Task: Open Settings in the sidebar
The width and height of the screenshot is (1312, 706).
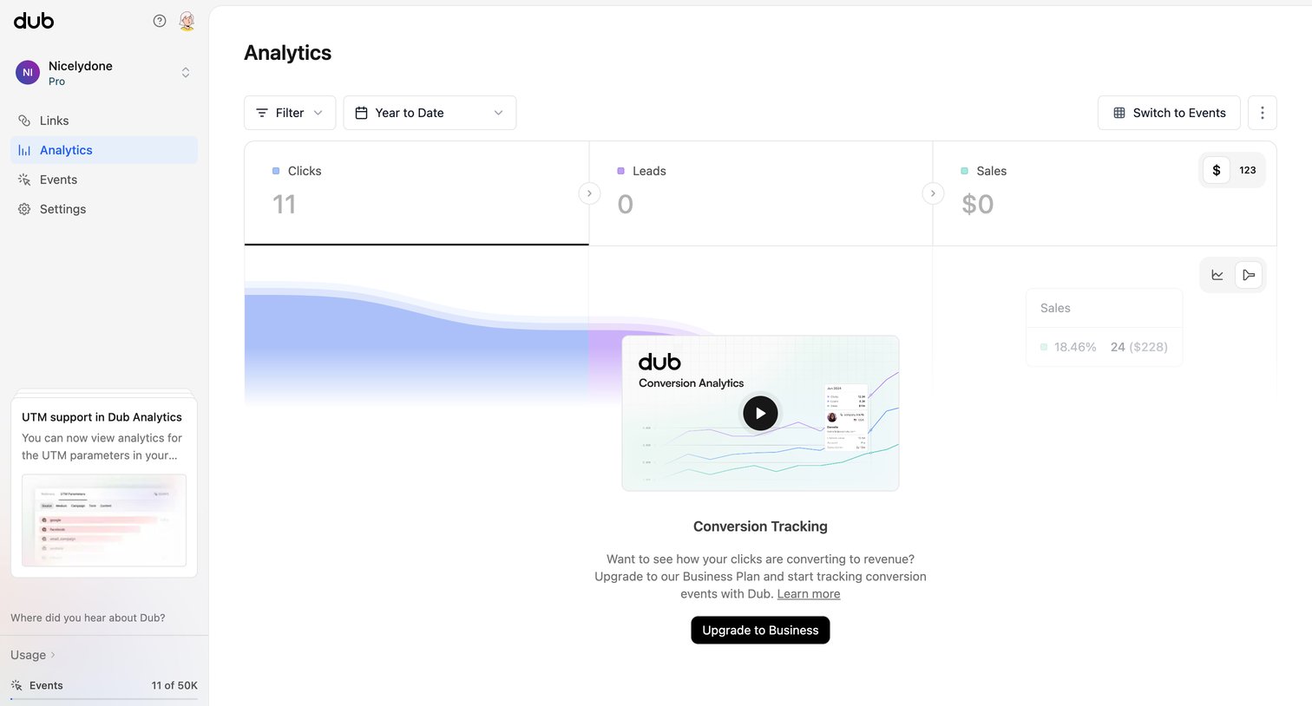Action: (104, 209)
